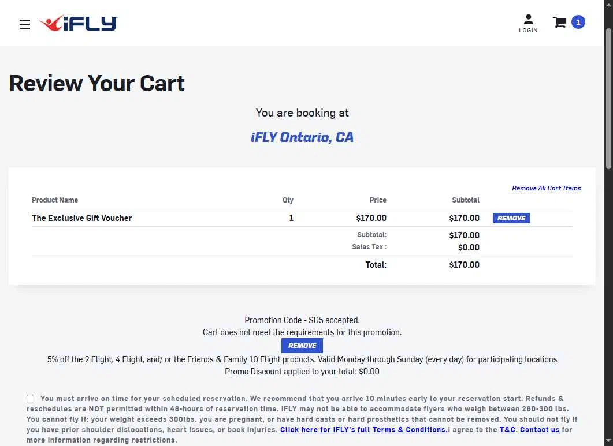This screenshot has width=613, height=446.
Task: Open the Login user icon
Action: point(528,20)
